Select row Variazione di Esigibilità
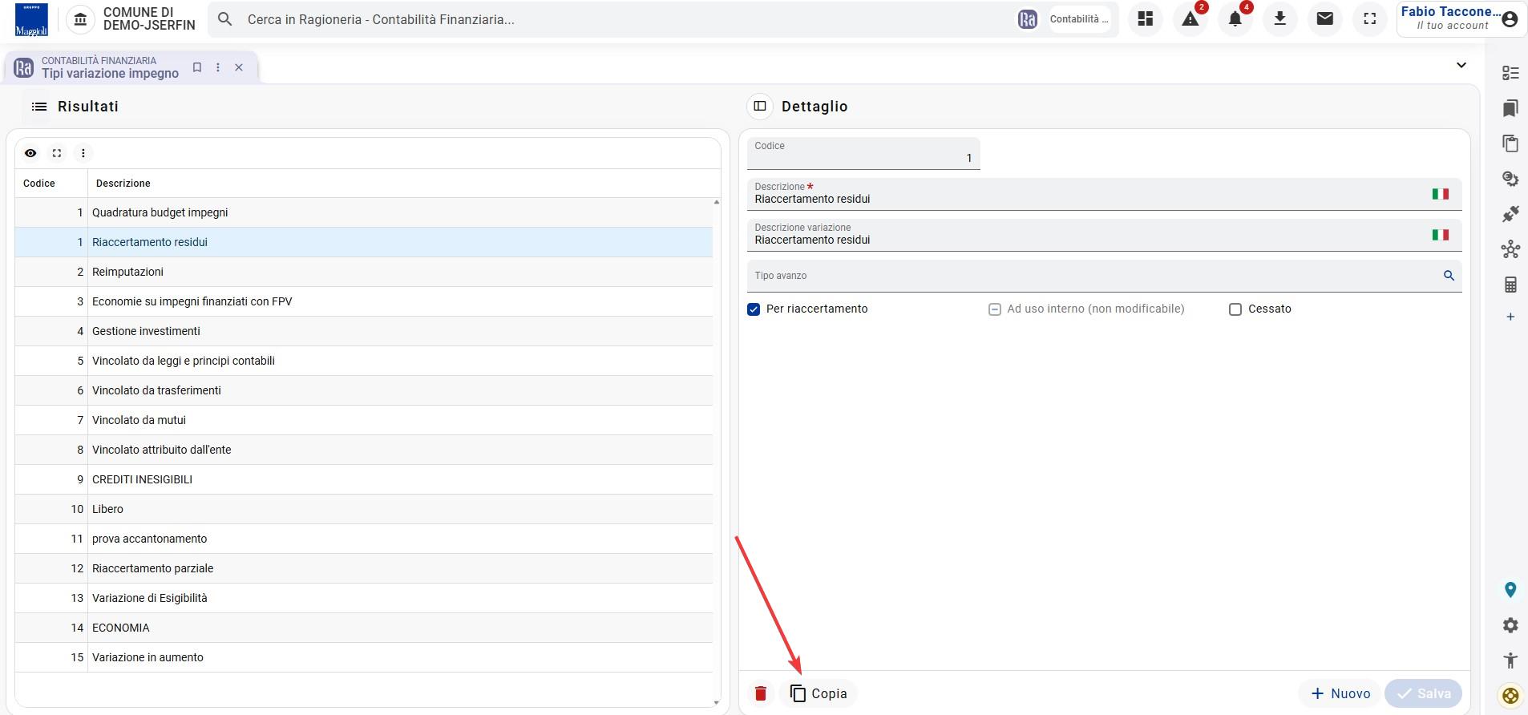Image resolution: width=1528 pixels, height=715 pixels. pyautogui.click(x=364, y=598)
